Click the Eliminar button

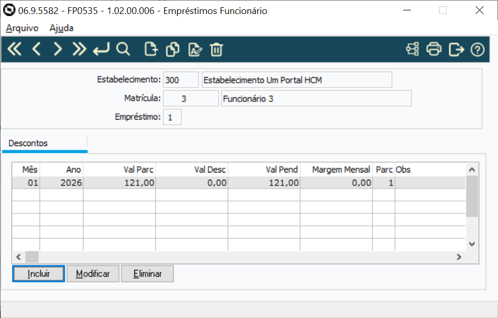point(147,273)
